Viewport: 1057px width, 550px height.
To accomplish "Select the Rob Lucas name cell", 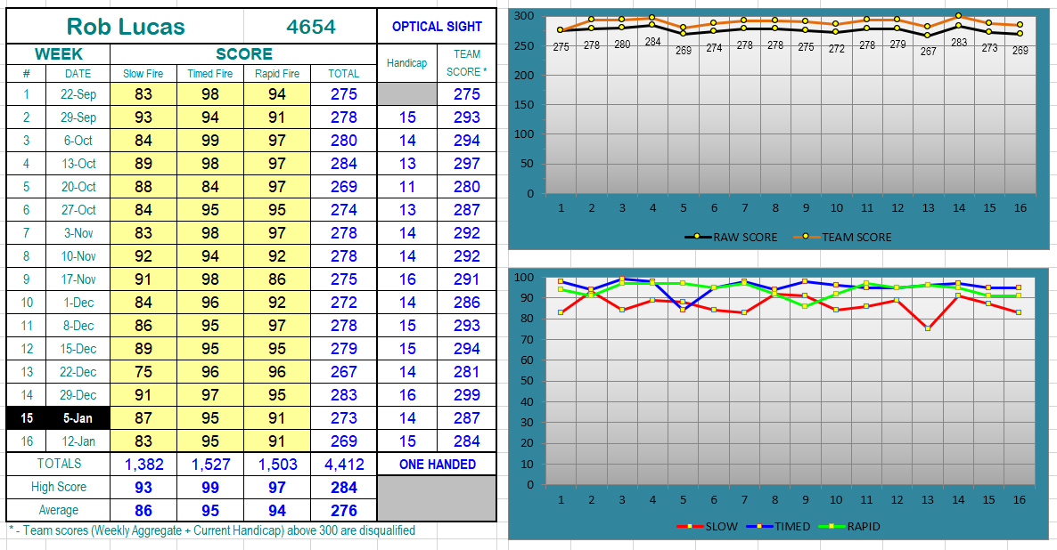I will (126, 27).
